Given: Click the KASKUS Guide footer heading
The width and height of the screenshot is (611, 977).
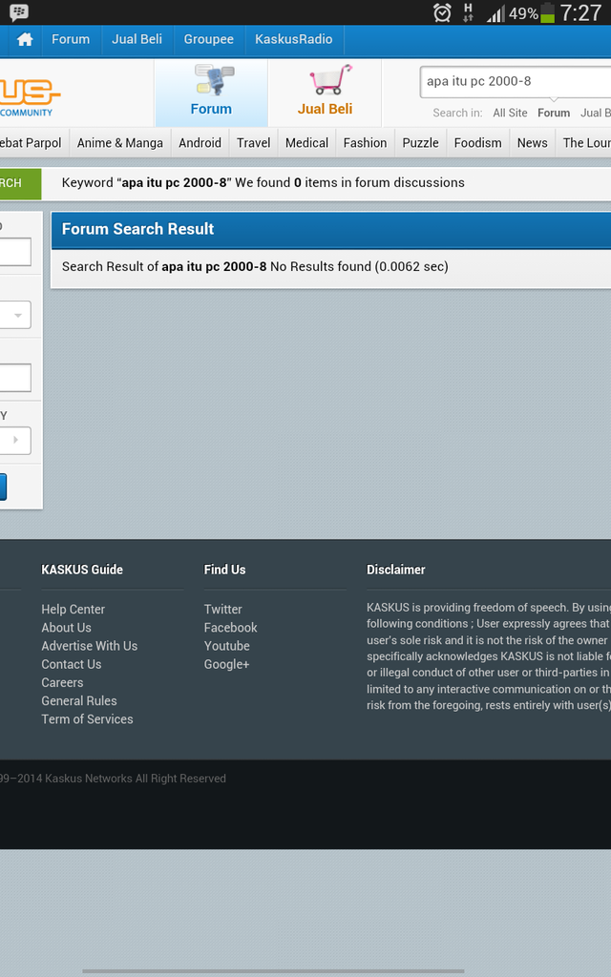Looking at the screenshot, I should [x=82, y=570].
